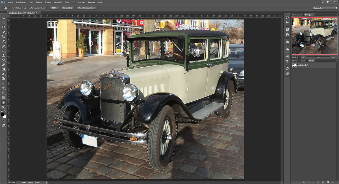Click the 'Ganzes Bild' button
This screenshot has height=184, width=339.
pos(68,8)
